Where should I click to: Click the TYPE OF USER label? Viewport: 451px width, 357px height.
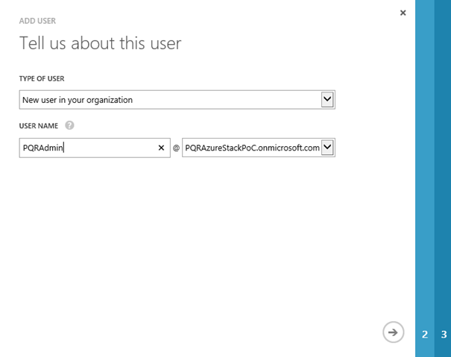coord(46,78)
